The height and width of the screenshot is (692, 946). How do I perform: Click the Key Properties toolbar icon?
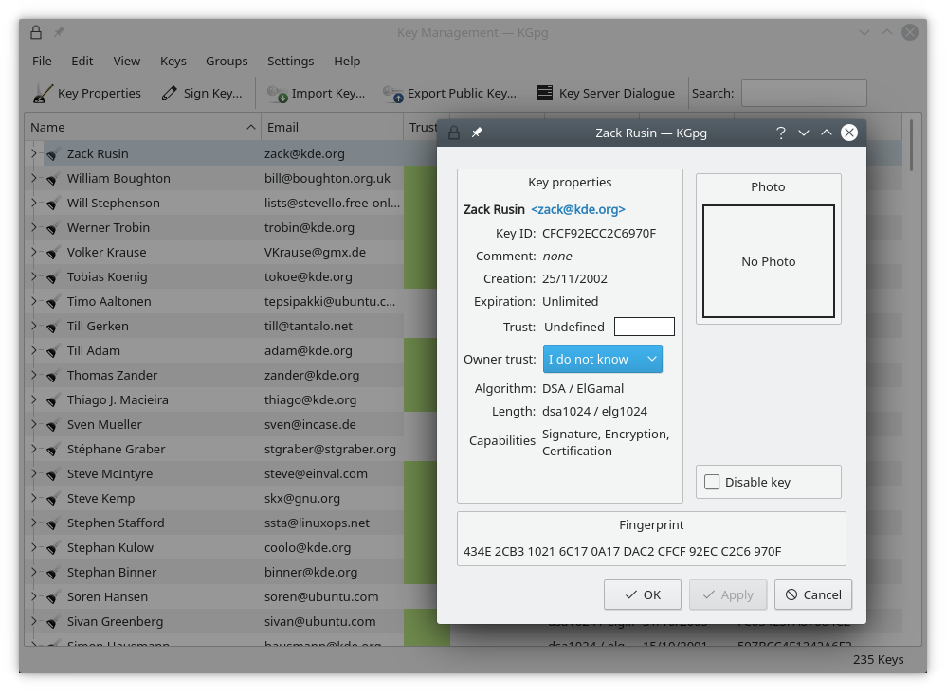[x=43, y=94]
